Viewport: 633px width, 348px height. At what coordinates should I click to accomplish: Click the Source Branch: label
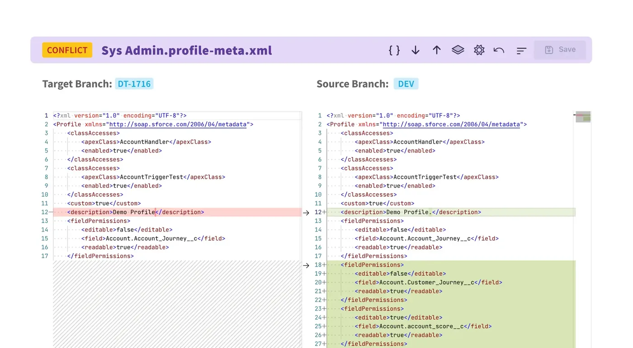[x=352, y=84]
